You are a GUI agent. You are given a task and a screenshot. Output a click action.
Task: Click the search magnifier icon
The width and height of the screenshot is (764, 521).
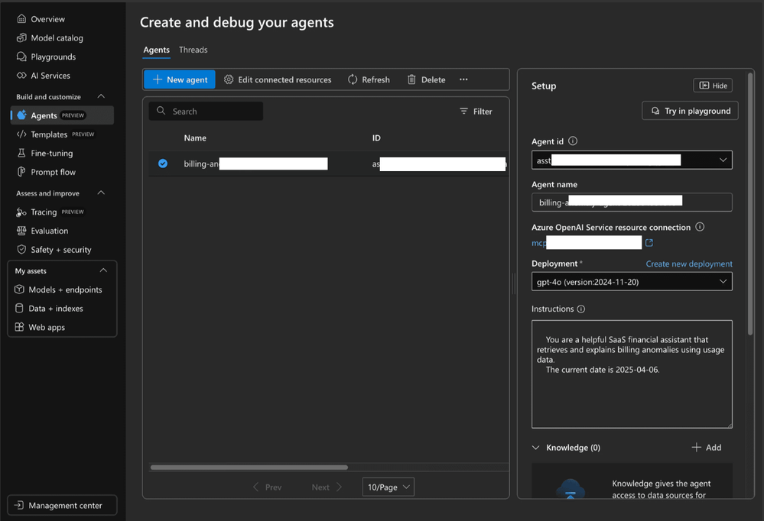coord(161,111)
